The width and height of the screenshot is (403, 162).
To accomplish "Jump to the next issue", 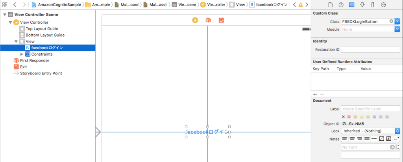I will [x=307, y=5].
